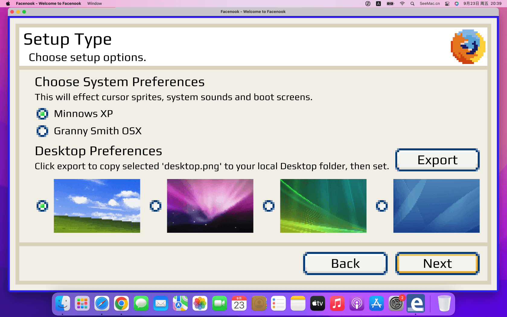Choose the green hills wallpaper radio button
Screen dimensions: 507x317
click(42, 206)
